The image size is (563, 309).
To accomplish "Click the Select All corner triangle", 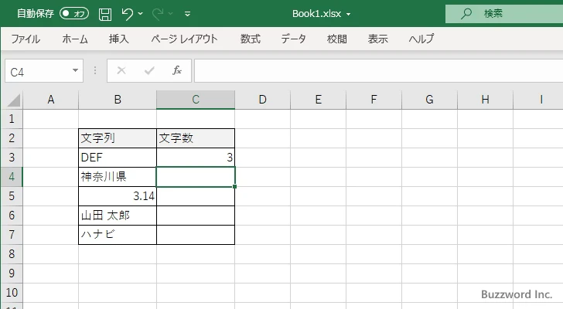I will point(12,100).
